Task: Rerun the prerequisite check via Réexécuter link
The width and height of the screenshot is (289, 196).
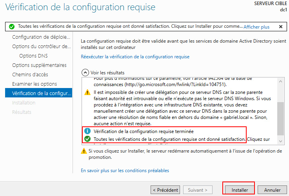Action: pyautogui.click(x=135, y=57)
